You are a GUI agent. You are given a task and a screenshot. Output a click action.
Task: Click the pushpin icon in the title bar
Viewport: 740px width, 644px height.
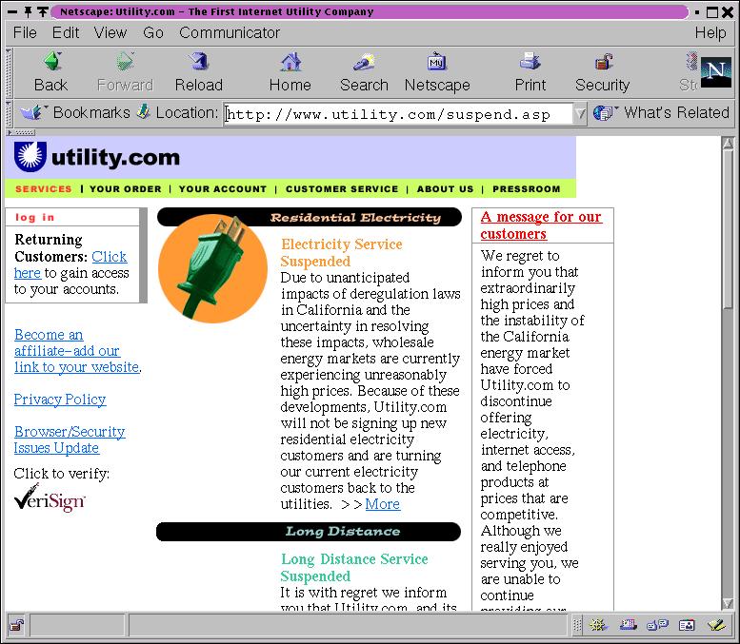pyautogui.click(x=28, y=11)
